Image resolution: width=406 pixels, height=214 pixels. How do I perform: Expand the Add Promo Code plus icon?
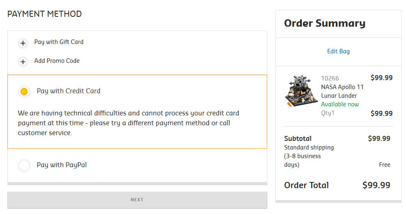pos(23,62)
